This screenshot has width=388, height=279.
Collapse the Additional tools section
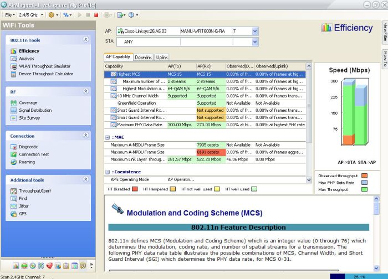[x=85, y=179]
